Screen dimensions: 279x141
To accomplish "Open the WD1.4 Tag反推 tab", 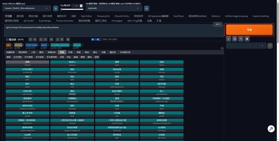I will point(135,21).
